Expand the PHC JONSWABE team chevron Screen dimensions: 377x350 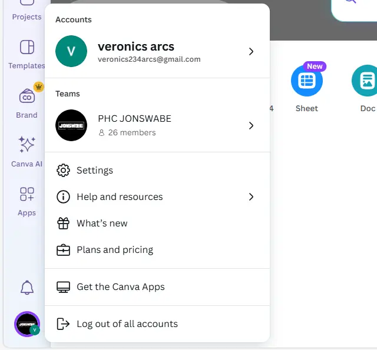point(251,125)
